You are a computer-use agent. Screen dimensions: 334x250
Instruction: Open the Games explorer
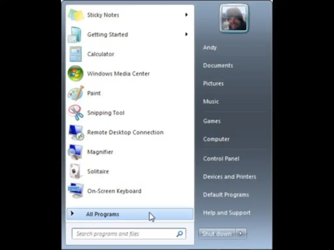point(212,121)
